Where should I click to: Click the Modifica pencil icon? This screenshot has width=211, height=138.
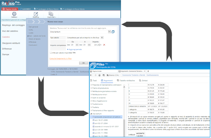(36, 14)
